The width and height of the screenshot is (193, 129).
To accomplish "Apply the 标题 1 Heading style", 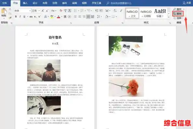I will [160, 13].
